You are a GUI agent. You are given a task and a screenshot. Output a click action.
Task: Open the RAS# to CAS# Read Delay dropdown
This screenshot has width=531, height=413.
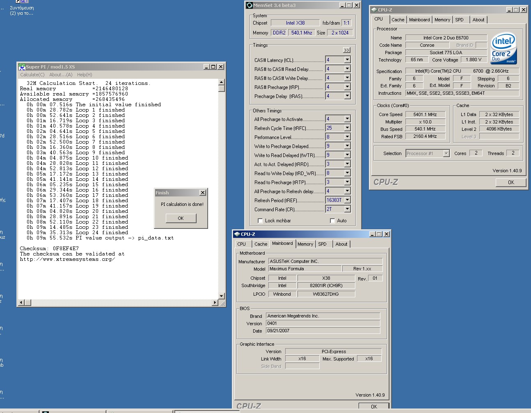[347, 69]
